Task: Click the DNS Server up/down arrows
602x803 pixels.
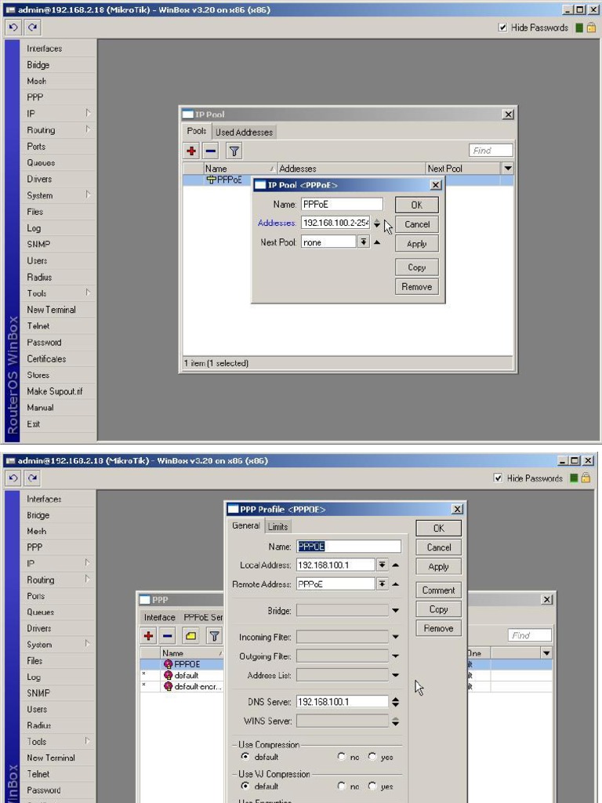Action: 395,702
